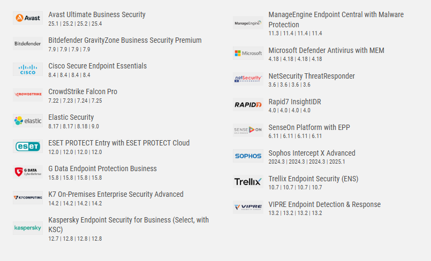Click the SenseOn logo thumbnail
431x261 pixels.
pyautogui.click(x=248, y=130)
